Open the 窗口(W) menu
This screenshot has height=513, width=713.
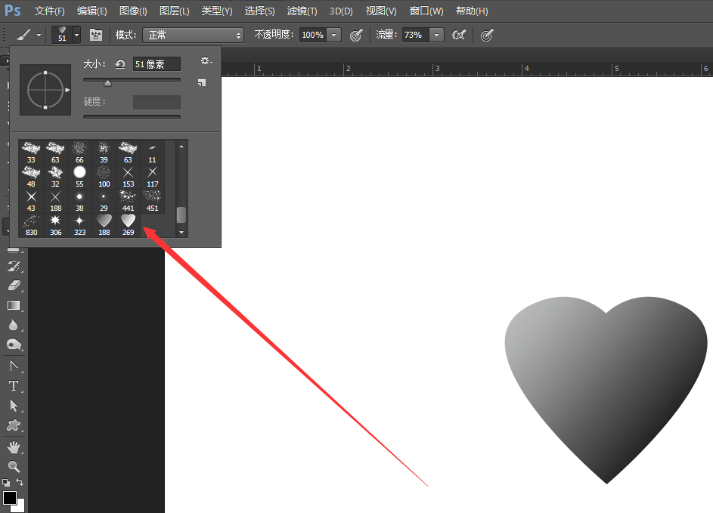(426, 11)
